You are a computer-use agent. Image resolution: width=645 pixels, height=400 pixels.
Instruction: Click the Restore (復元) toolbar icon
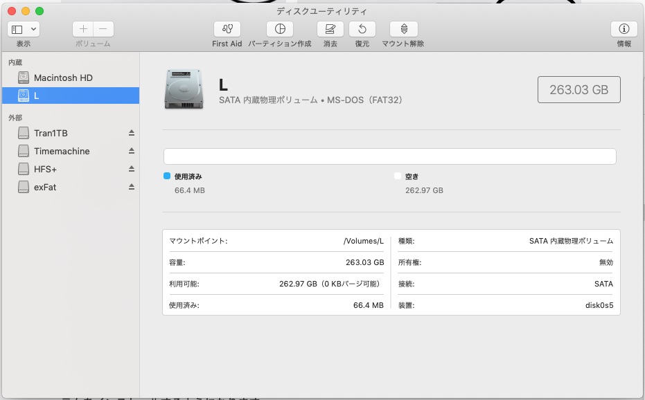(362, 29)
